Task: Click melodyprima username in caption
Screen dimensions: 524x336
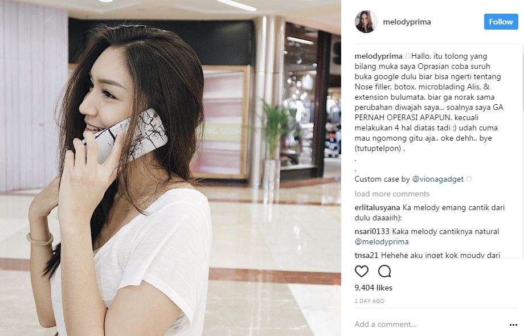Action: click(x=378, y=56)
